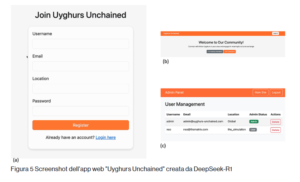The image size is (300, 182).
Task: Click the Find Nearby Members button
Action: click(215, 51)
